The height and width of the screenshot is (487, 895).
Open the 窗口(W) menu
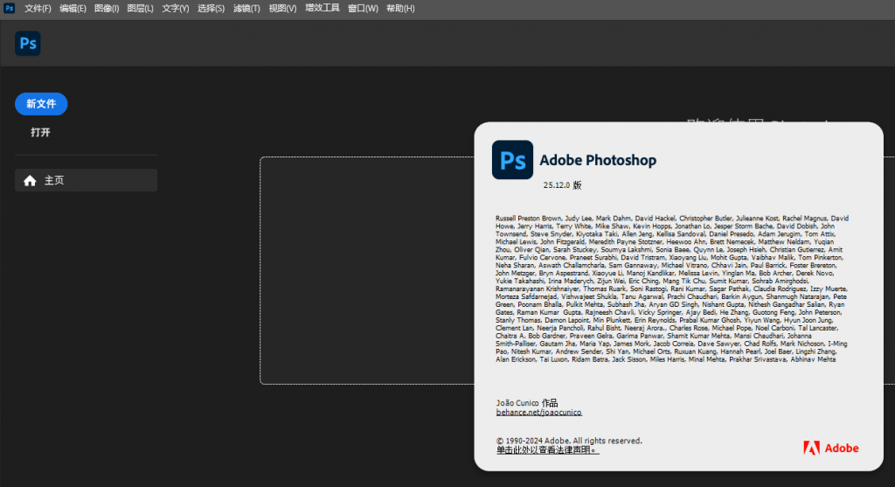[x=363, y=9]
